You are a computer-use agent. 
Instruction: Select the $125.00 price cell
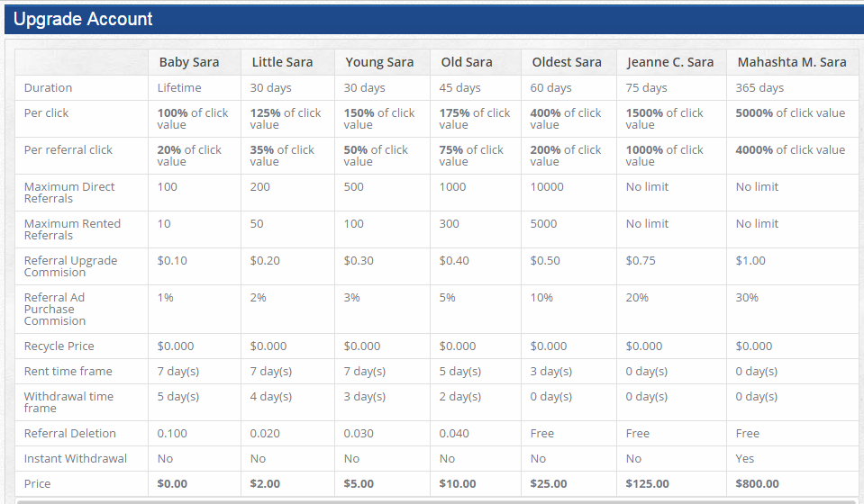[647, 484]
